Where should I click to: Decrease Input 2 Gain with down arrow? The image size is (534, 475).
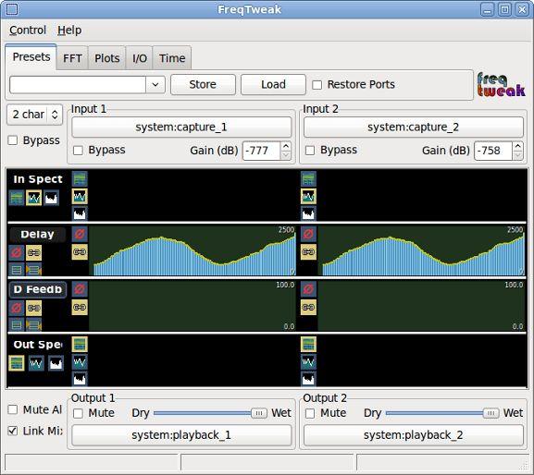pyautogui.click(x=517, y=155)
